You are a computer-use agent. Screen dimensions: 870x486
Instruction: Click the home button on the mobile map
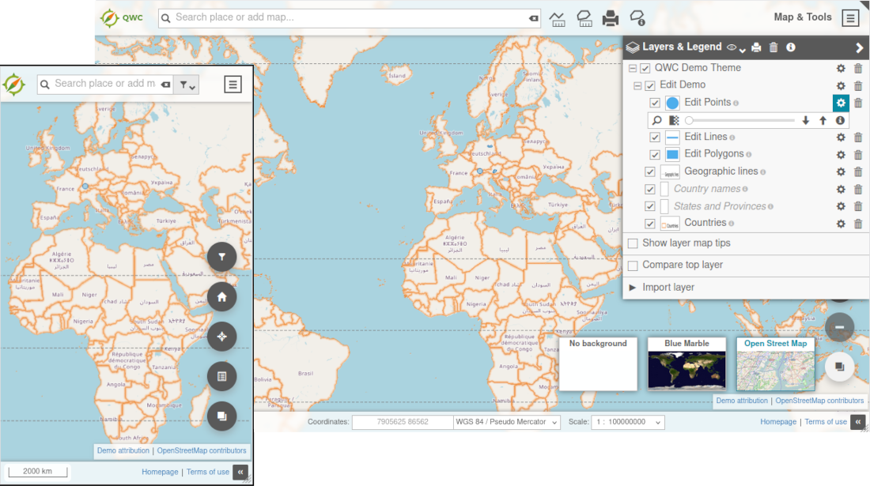point(221,297)
